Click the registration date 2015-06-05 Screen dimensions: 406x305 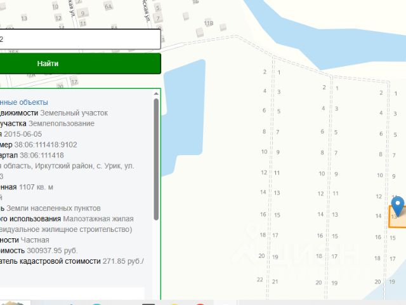pos(23,134)
